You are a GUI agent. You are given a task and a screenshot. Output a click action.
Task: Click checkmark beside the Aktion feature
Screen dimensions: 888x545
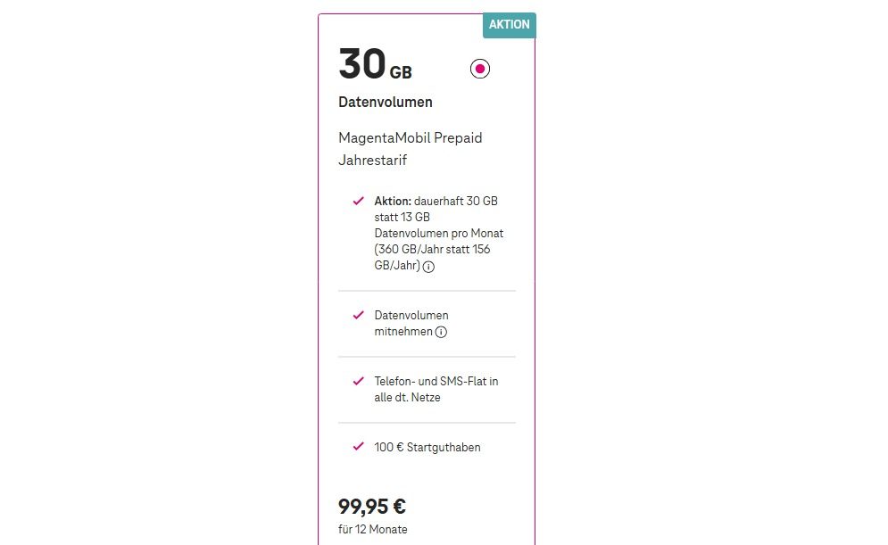[359, 201]
